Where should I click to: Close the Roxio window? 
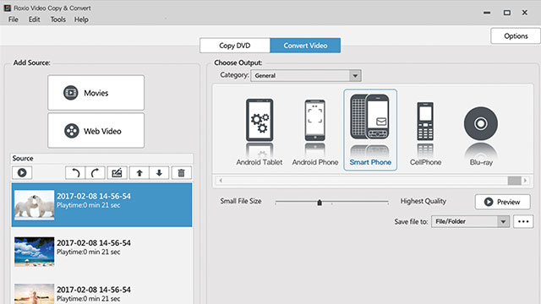coord(525,13)
